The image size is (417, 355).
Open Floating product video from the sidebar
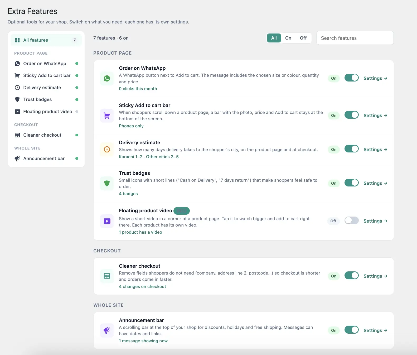(x=46, y=112)
